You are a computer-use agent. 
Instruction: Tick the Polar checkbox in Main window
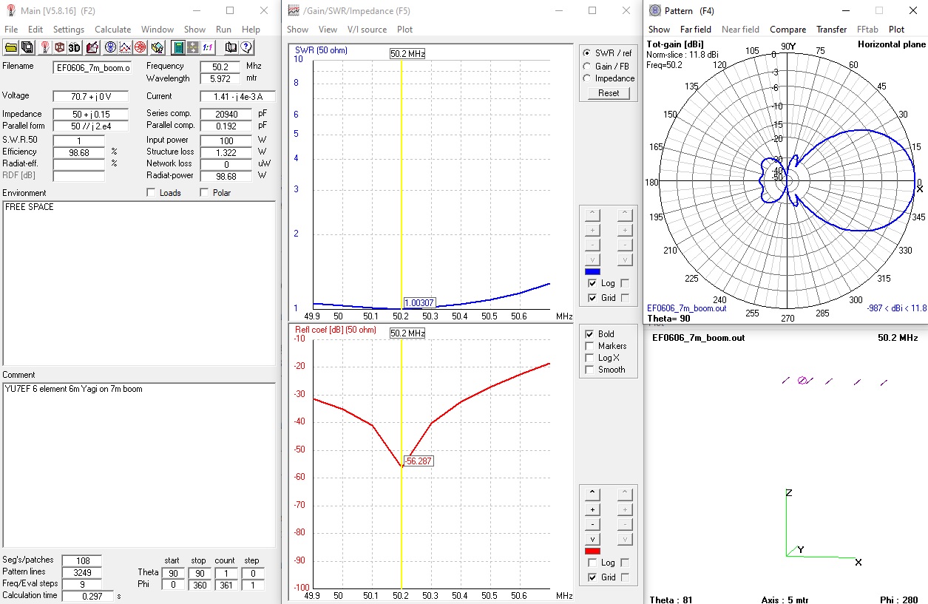point(205,193)
